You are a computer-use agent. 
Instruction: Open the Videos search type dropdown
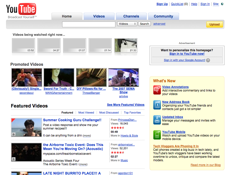(127, 24)
